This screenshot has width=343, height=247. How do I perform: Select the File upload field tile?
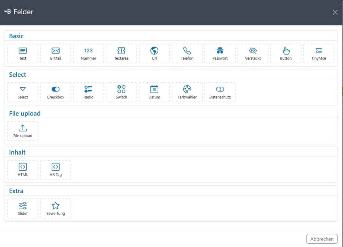coord(23,131)
